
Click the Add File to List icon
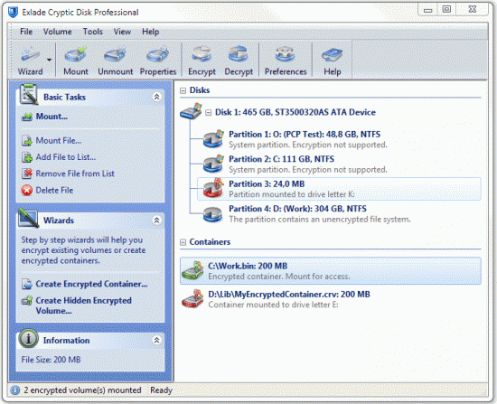[x=27, y=157]
